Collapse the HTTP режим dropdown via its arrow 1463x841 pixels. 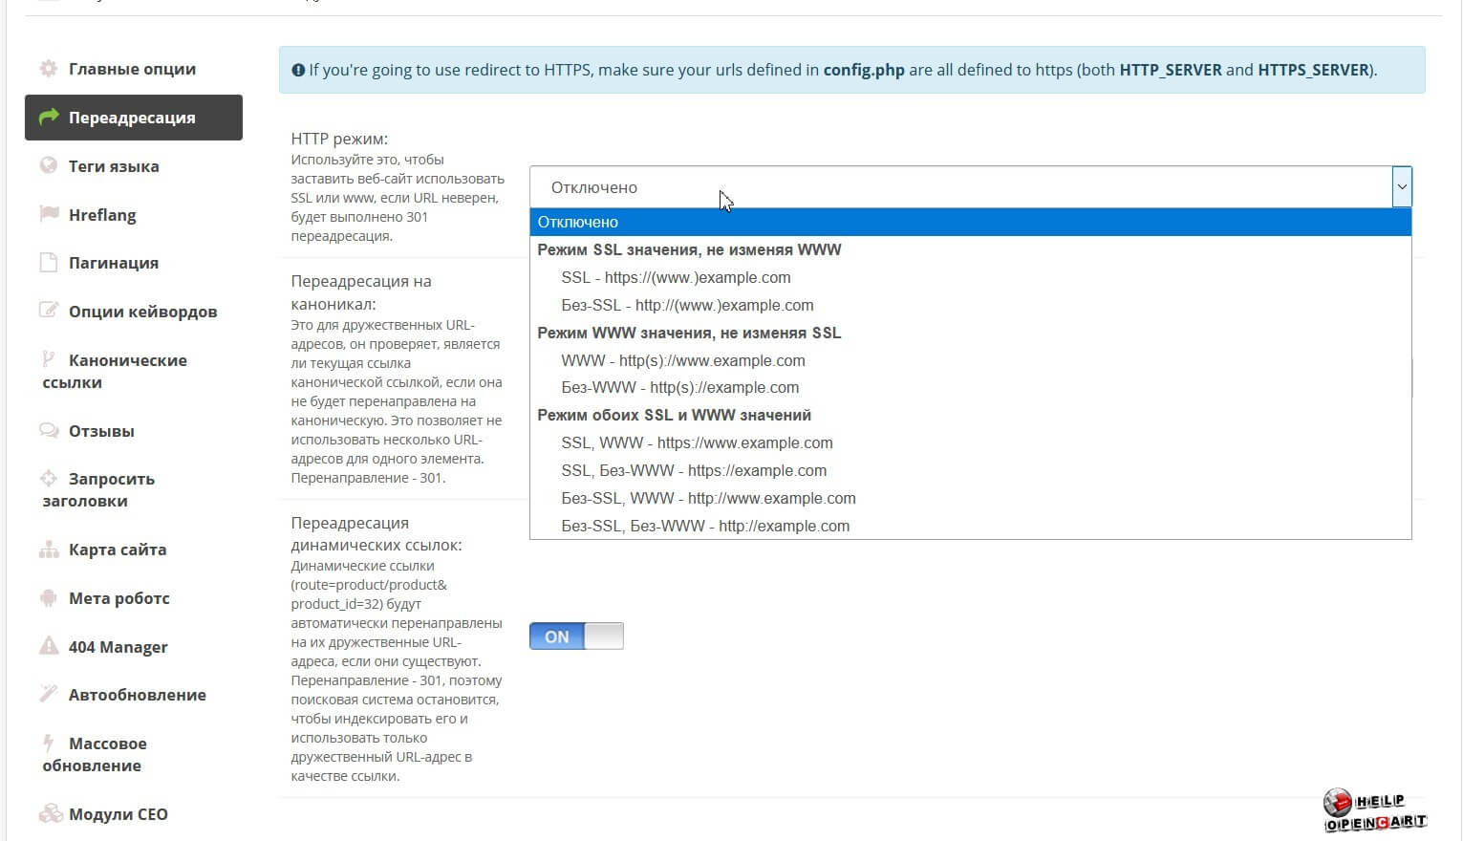click(x=1401, y=187)
